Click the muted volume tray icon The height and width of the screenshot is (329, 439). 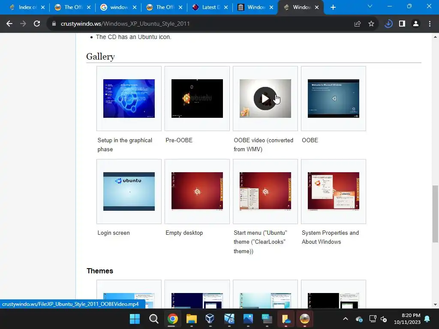384,319
